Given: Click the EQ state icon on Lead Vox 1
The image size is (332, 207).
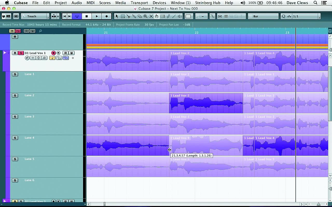Looking at the screenshot, I should [x=44, y=58].
